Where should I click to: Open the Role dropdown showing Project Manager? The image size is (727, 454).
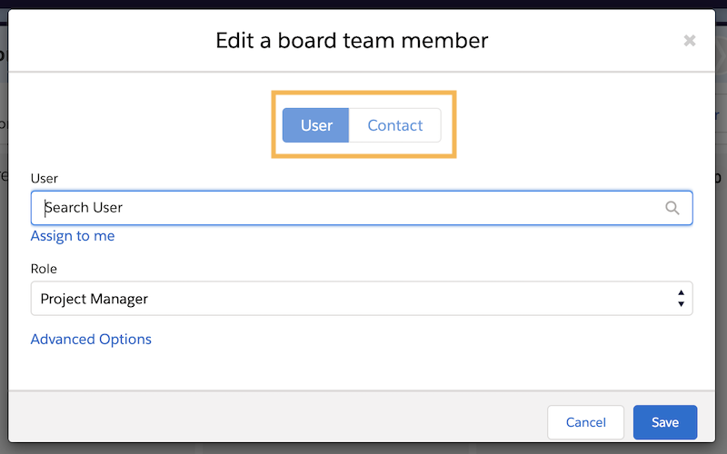(362, 299)
